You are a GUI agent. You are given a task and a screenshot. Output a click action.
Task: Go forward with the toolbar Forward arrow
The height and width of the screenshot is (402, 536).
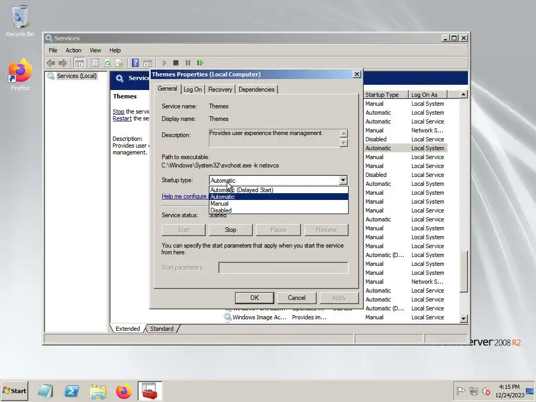(63, 63)
